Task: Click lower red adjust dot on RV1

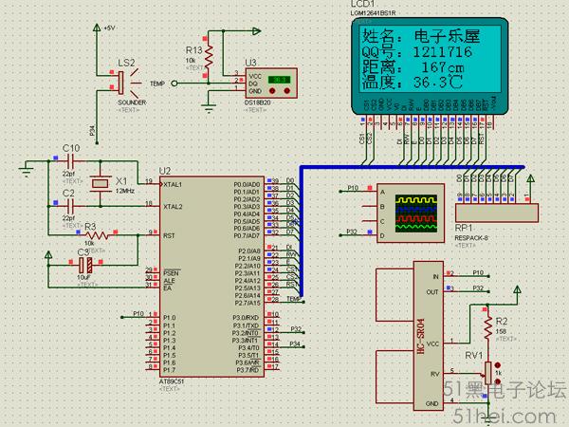Action: (498, 381)
